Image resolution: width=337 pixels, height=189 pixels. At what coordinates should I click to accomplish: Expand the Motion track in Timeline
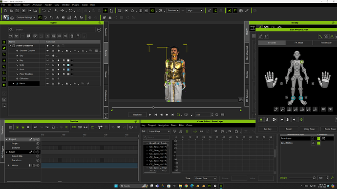point(9,166)
